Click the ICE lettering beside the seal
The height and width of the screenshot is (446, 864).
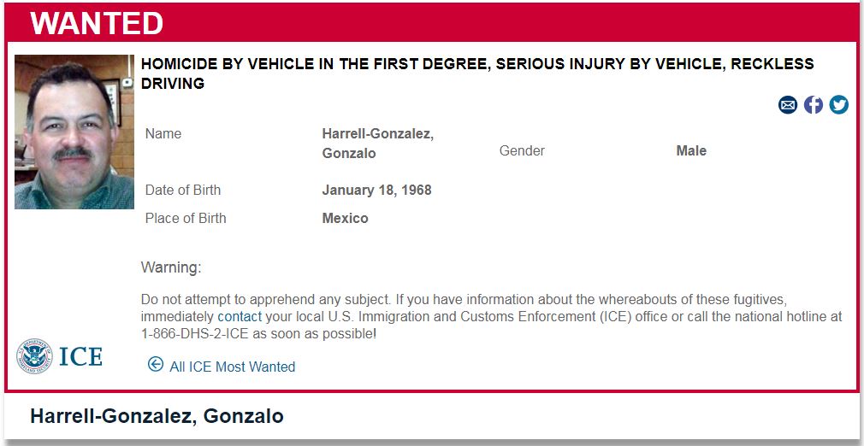click(80, 356)
